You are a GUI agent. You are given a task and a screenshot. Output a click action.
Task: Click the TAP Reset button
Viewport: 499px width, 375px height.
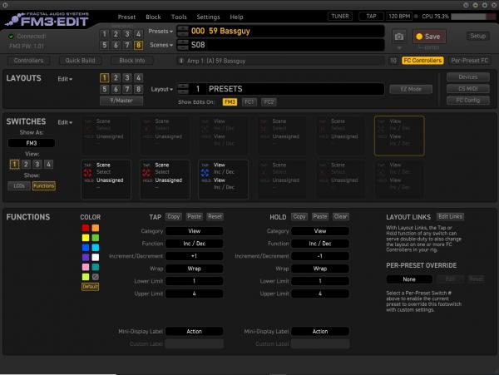pos(215,217)
